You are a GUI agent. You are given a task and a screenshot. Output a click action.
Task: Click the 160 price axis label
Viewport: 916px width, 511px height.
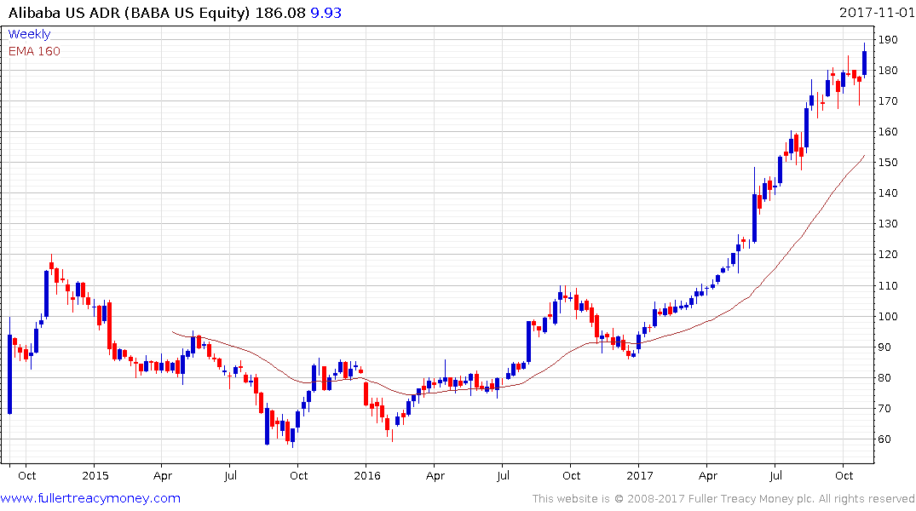point(888,132)
